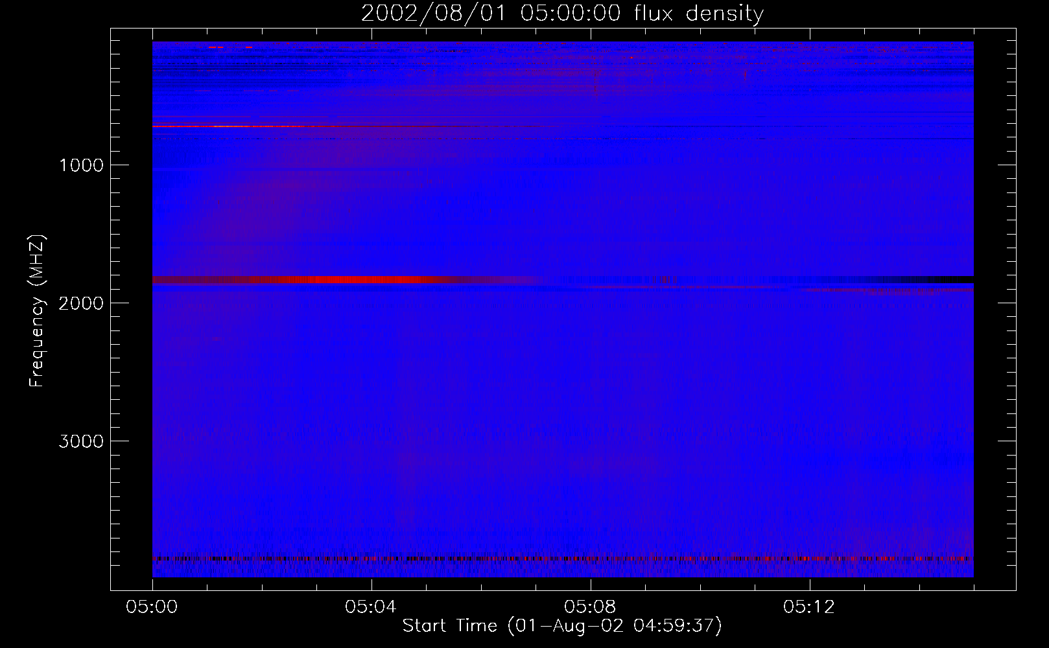Click the red-black dotted noise band near the spectrogram bottom
The width and height of the screenshot is (1049, 648).
tap(563, 559)
